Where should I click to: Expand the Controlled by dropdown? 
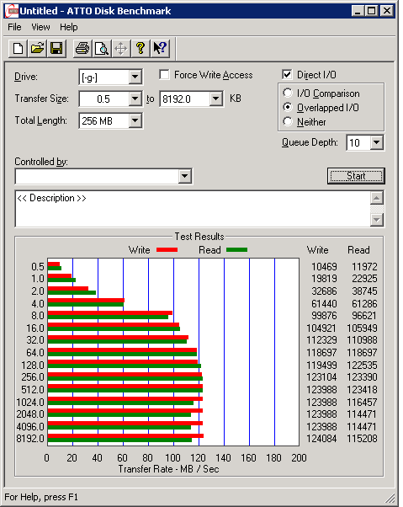click(185, 176)
